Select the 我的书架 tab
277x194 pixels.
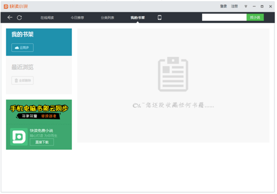(x=138, y=18)
